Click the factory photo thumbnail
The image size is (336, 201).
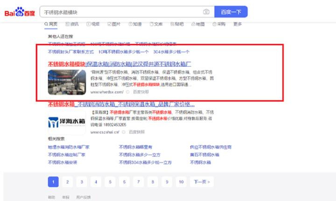67,82
